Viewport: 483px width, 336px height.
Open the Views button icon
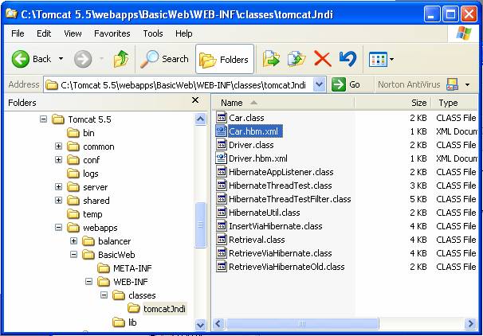[378, 59]
